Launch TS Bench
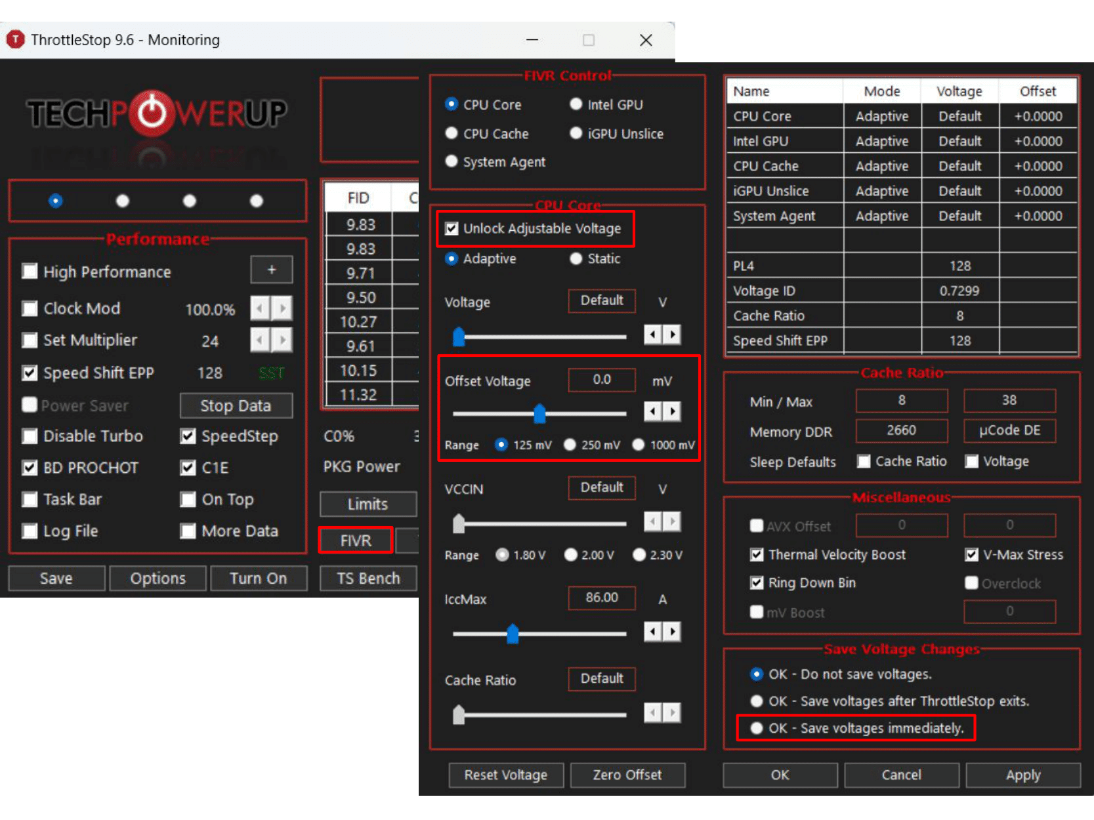 point(368,578)
